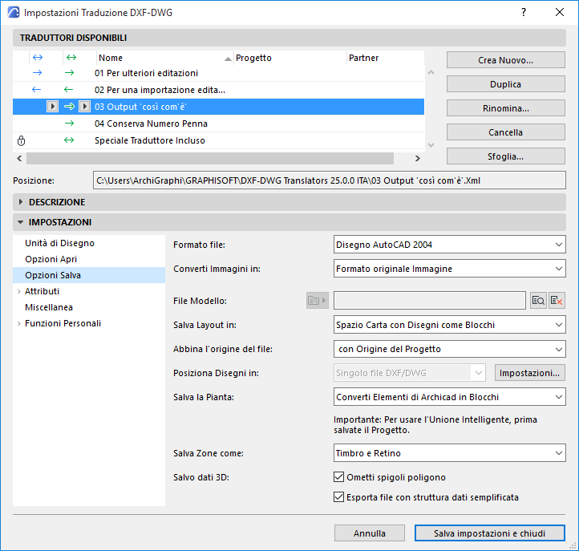This screenshot has width=579, height=551.
Task: Toggle Esporta file con struttura dati semplificata
Action: tap(338, 497)
